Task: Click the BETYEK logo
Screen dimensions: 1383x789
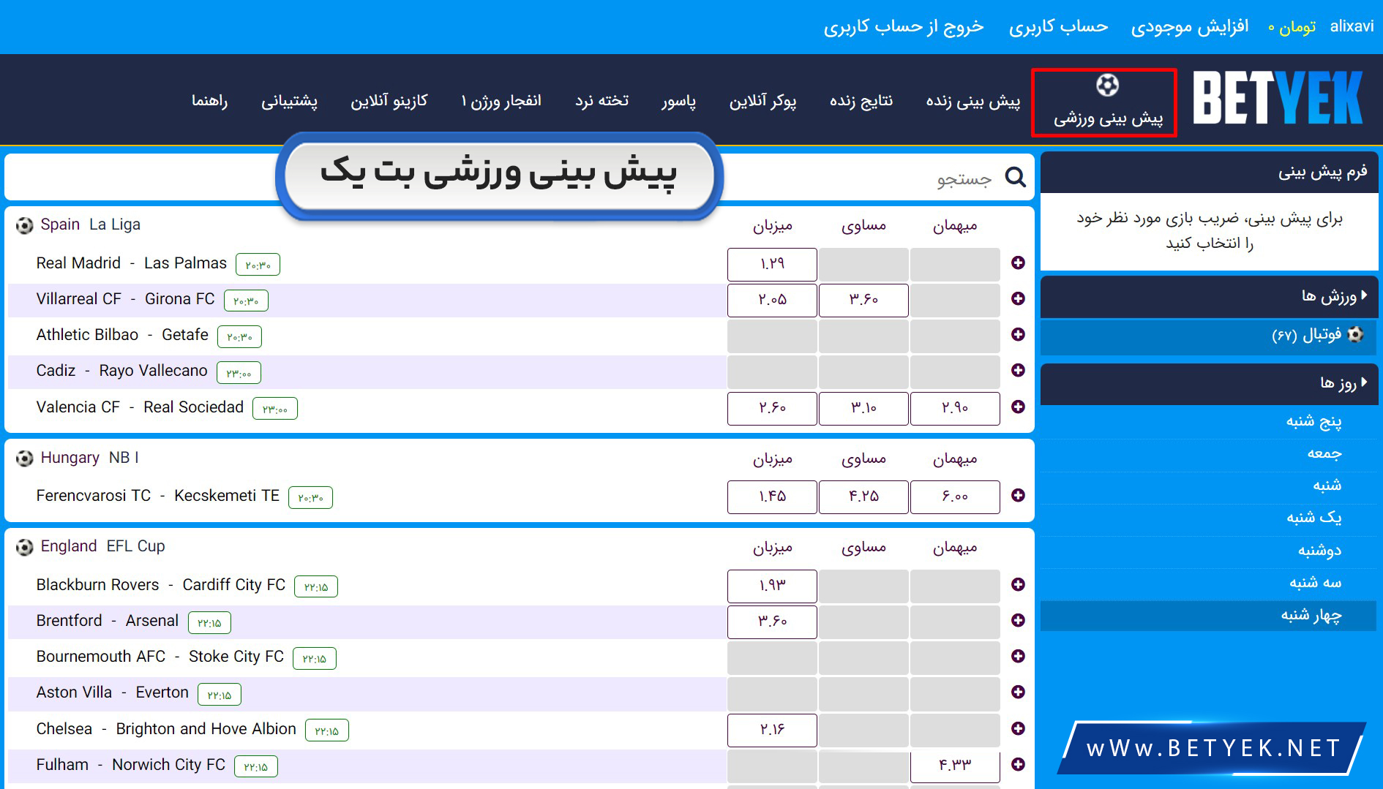Action: 1278,98
